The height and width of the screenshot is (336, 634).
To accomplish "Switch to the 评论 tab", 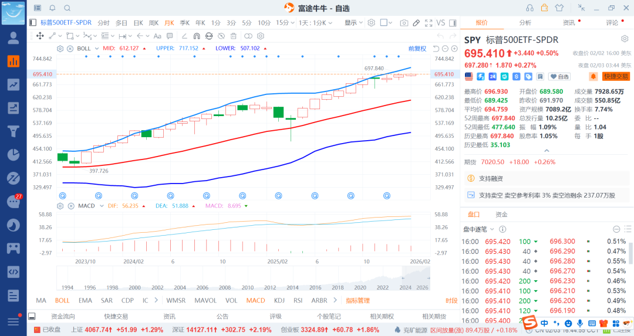I will pos(612,23).
